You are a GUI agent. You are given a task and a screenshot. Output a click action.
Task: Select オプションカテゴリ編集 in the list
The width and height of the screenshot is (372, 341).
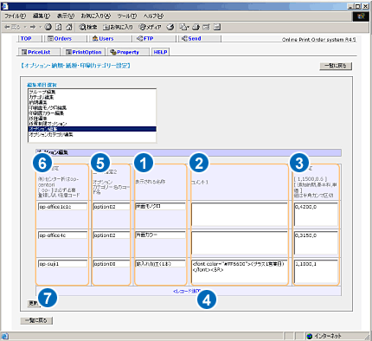(x=92, y=134)
